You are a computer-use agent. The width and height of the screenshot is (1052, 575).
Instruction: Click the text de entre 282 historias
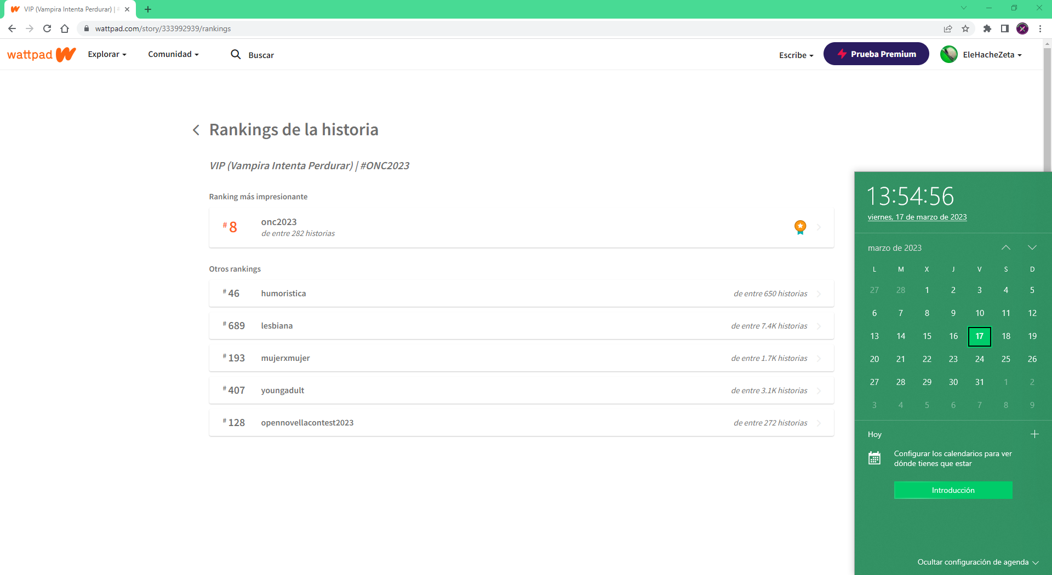[x=298, y=233]
